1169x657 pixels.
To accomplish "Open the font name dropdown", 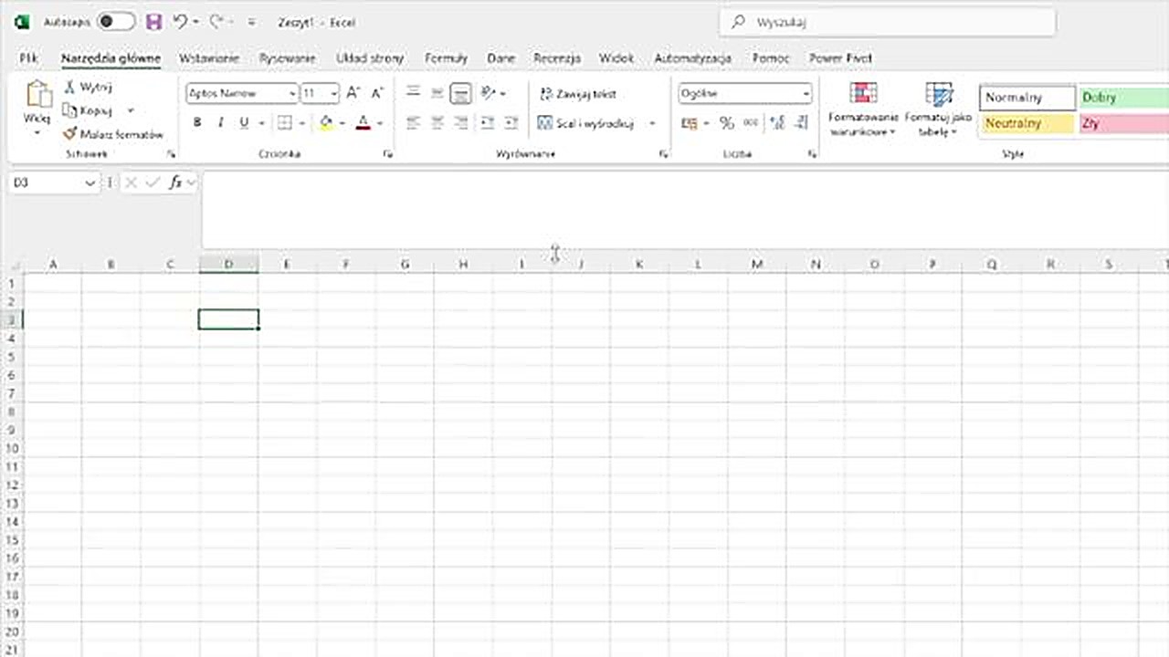I will point(292,93).
